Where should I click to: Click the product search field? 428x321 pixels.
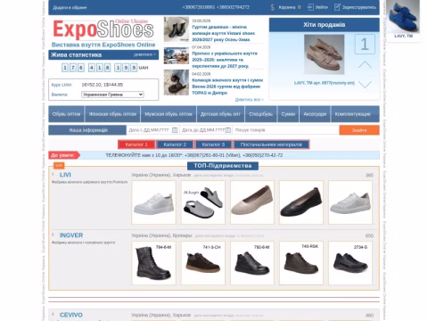click(x=285, y=130)
